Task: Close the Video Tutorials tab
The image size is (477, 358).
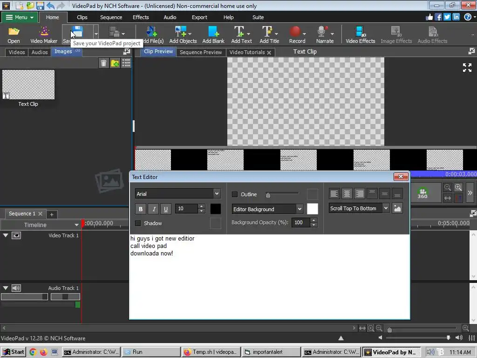Action: pos(269,52)
